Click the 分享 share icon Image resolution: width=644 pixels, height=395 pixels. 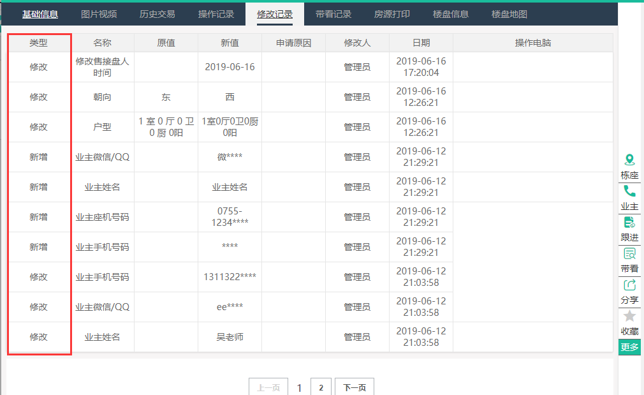629,285
